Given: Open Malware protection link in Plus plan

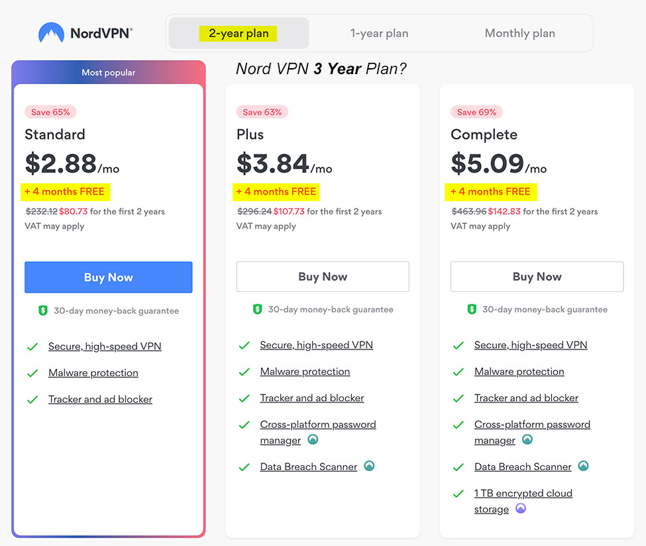Looking at the screenshot, I should 305,371.
